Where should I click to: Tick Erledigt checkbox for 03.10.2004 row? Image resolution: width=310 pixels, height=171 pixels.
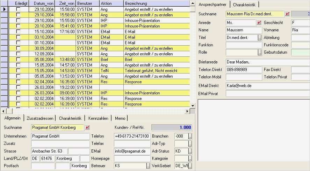[18, 37]
